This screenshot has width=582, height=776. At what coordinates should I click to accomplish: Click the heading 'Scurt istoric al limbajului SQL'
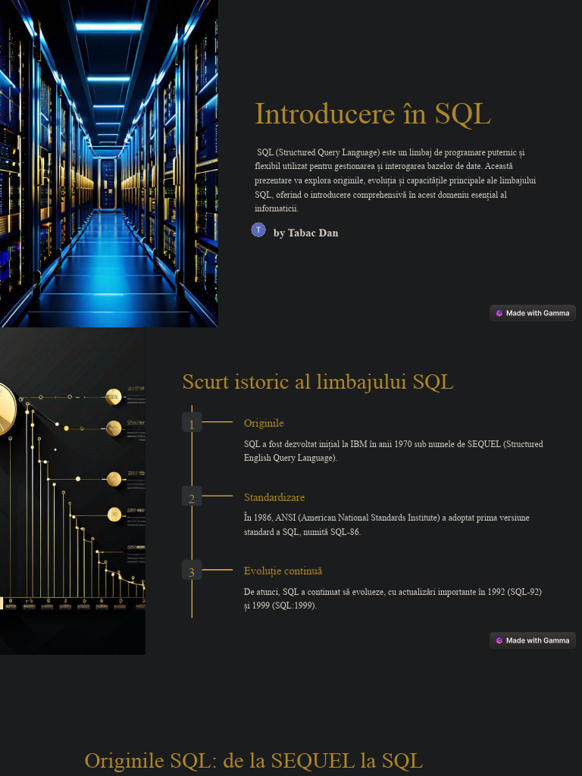318,382
